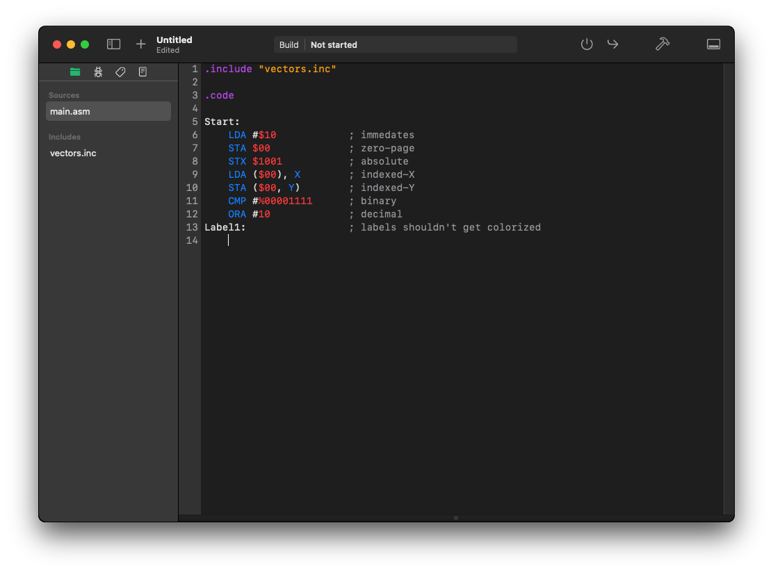Click the Untitled document title
The height and width of the screenshot is (573, 773).
[174, 40]
